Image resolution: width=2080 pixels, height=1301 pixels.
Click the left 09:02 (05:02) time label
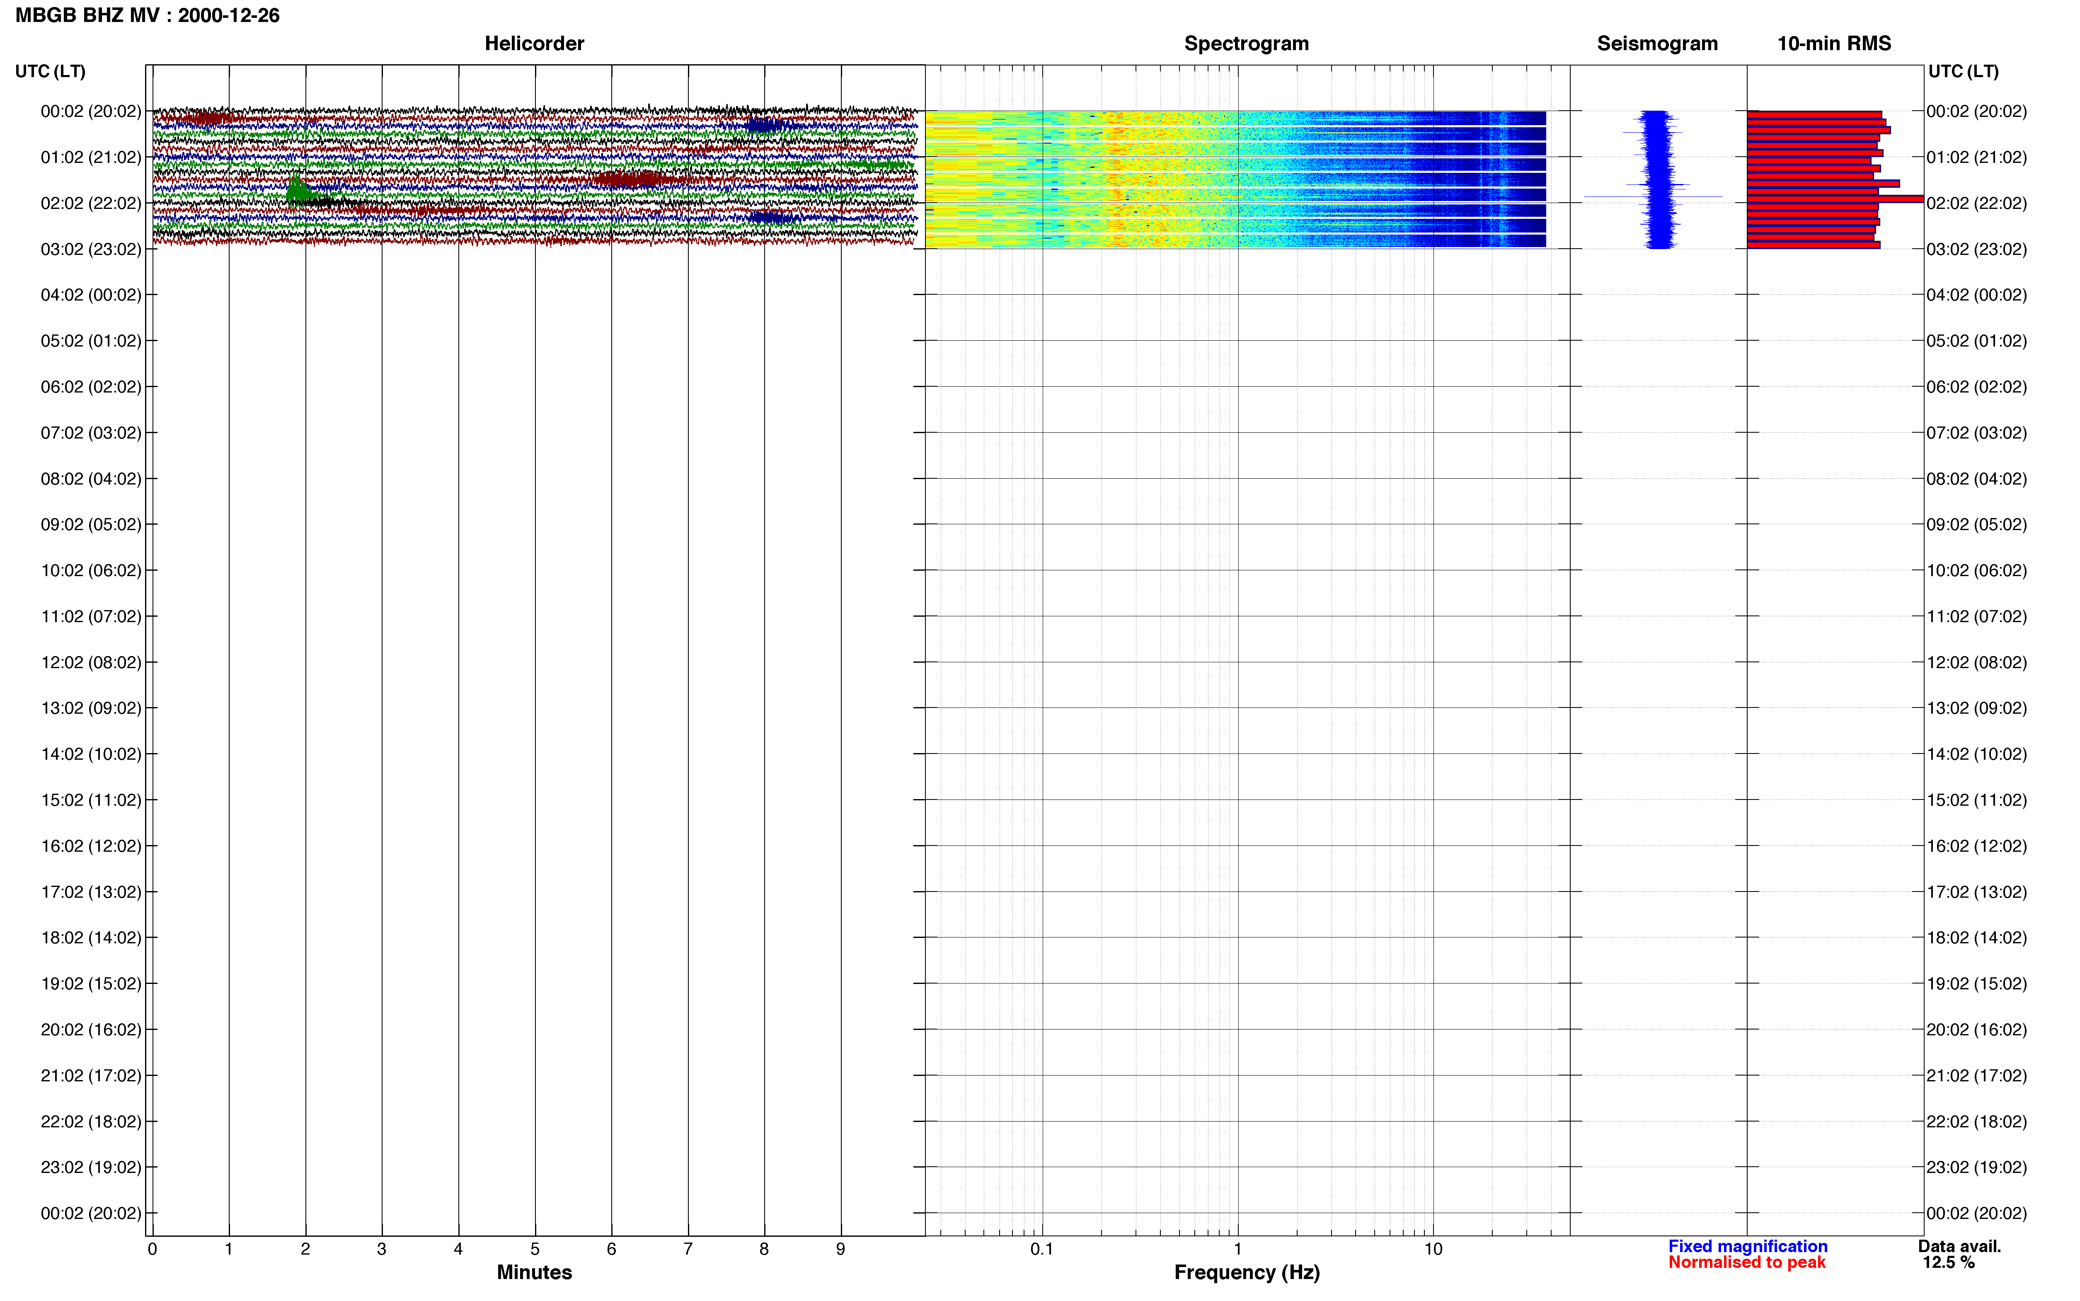pos(91,524)
